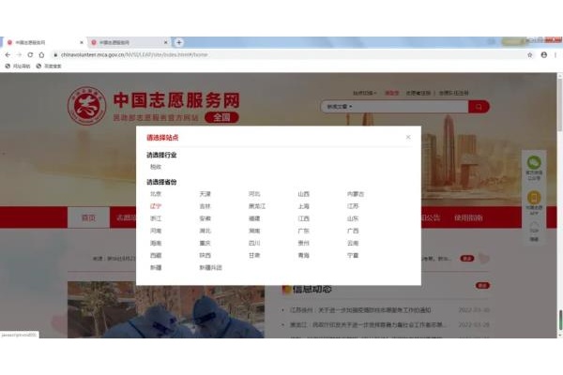Open the second bookmark in bookmarks bar

(x=49, y=66)
